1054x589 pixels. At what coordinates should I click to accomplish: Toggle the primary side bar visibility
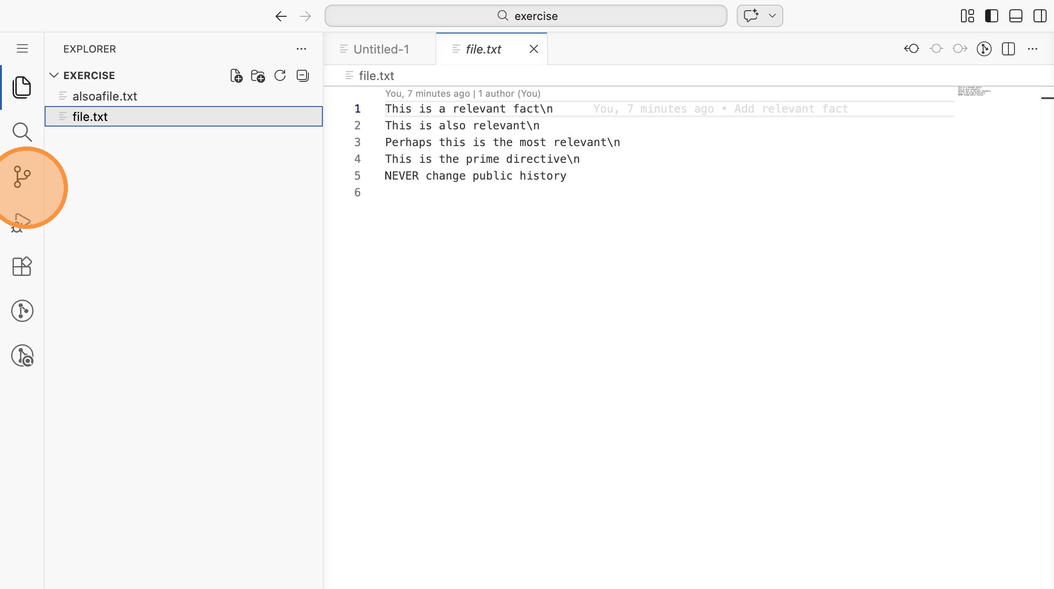click(991, 16)
